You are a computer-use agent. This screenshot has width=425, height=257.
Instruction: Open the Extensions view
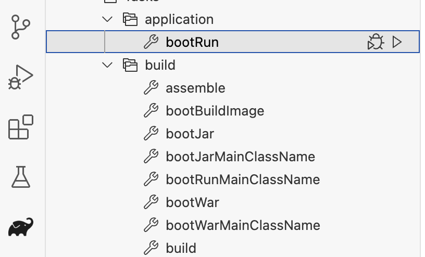pyautogui.click(x=21, y=127)
